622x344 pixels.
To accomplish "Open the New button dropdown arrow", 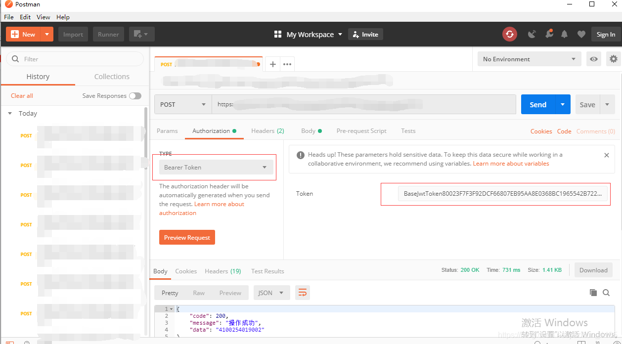I will point(47,34).
